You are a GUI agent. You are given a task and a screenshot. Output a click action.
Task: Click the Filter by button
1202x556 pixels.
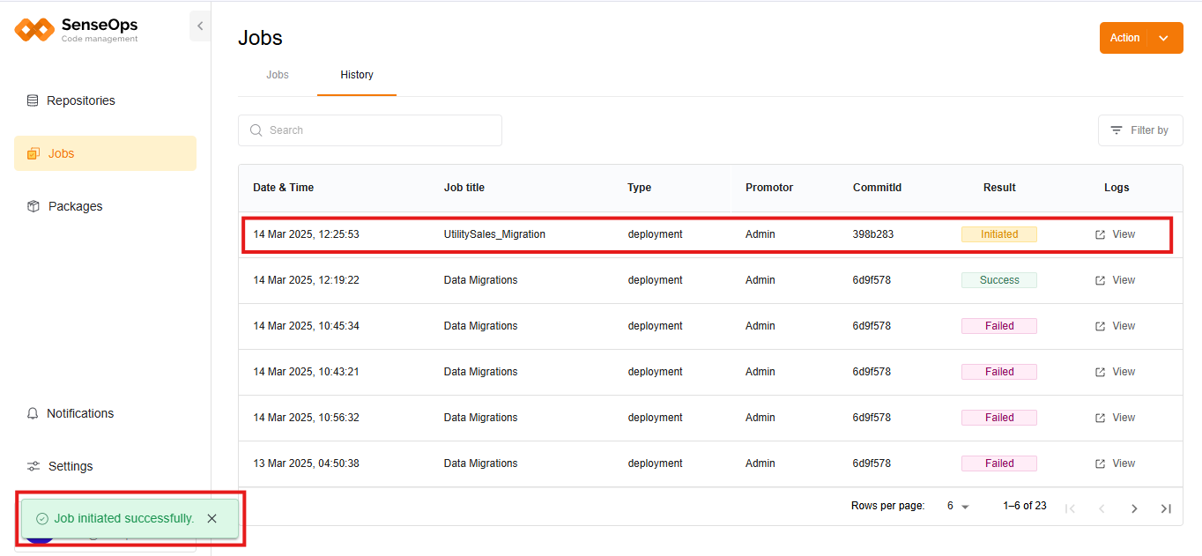click(1139, 130)
